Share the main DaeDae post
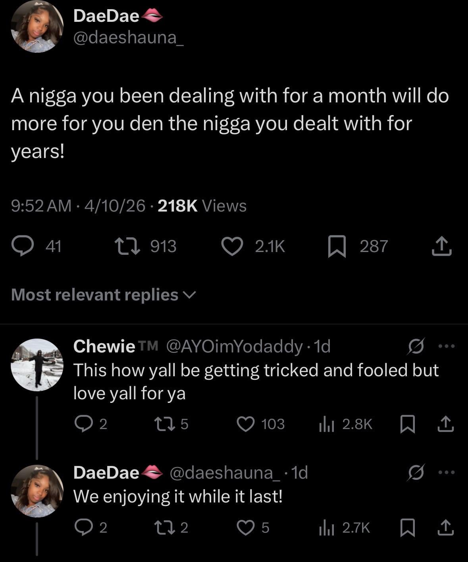Viewport: 468px width, 562px height. [x=441, y=246]
